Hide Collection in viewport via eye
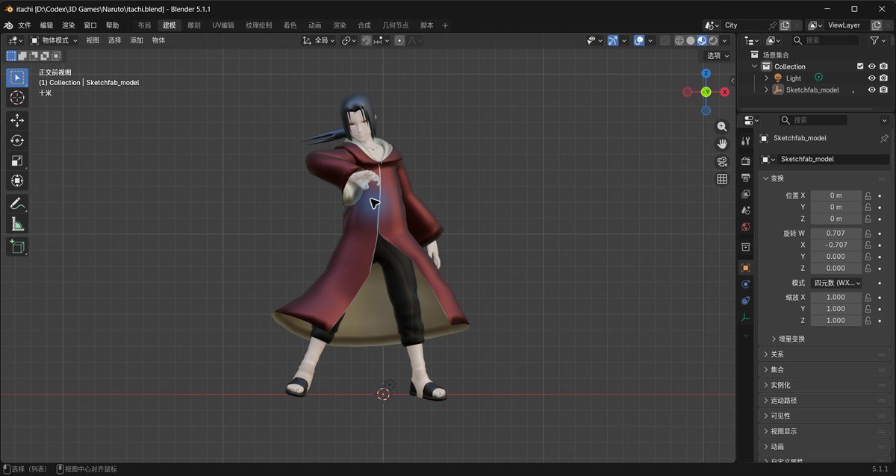Image resolution: width=896 pixels, height=476 pixels. coord(871,66)
